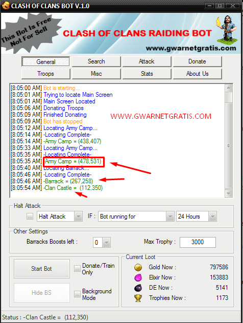Viewport: 243px width, 323px height.
Task: Click the log scrollbar down arrow
Action: pos(229,193)
